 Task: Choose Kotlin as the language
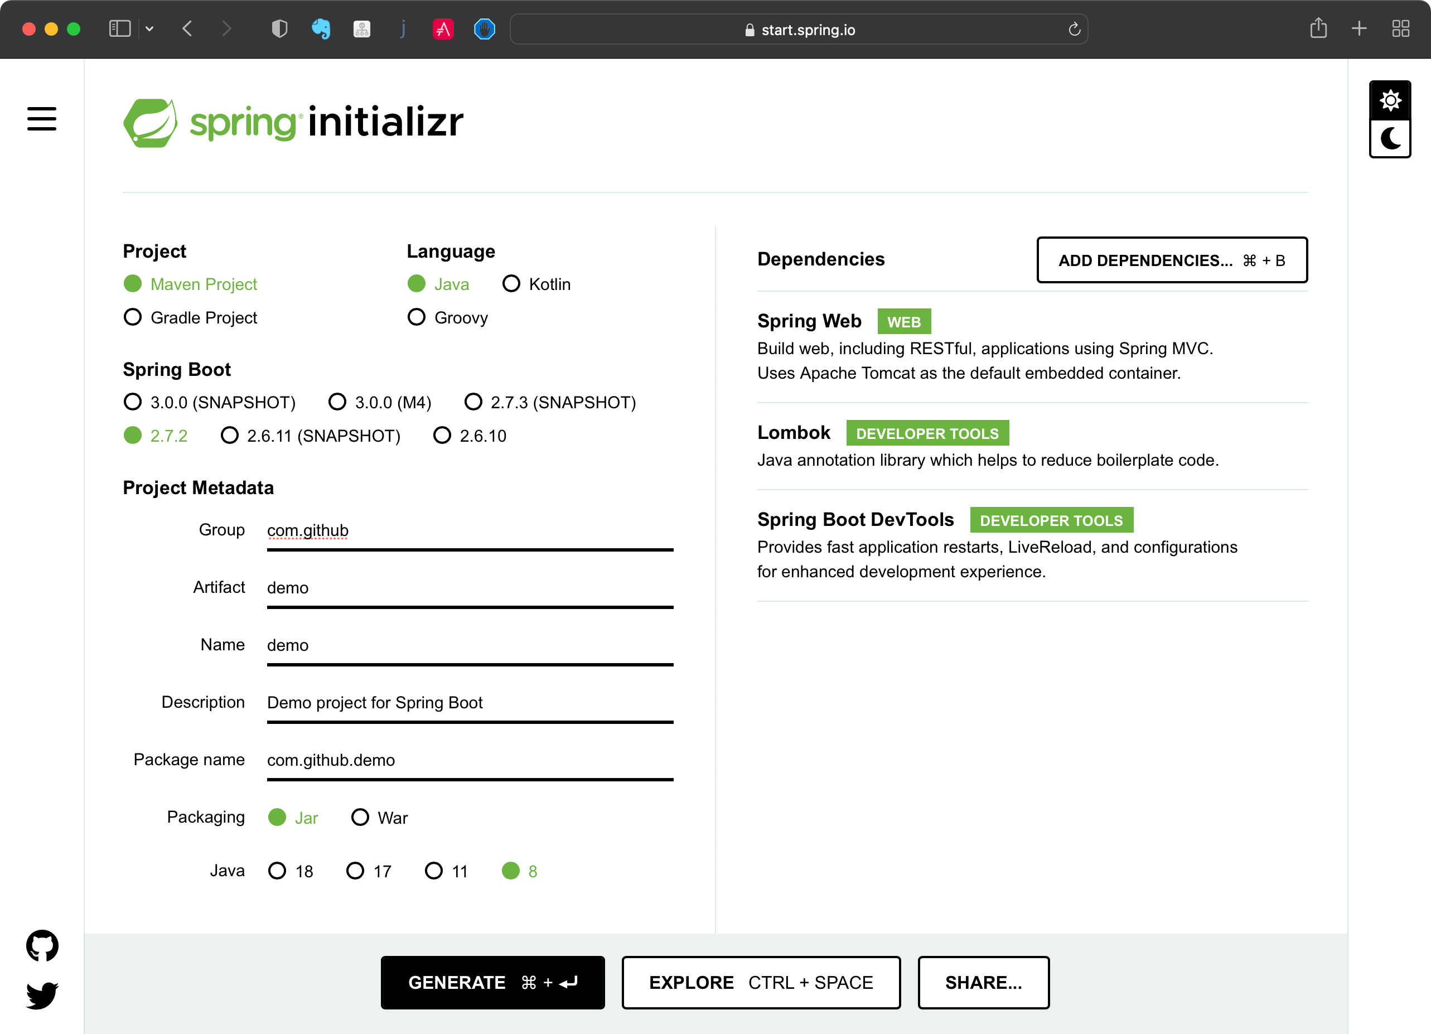511,284
